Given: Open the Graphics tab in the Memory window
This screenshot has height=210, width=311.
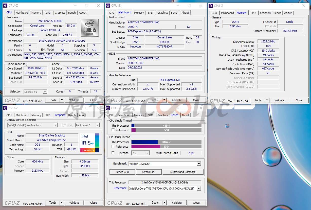Looking at the screenshot, I should pyautogui.click(x=265, y=13).
